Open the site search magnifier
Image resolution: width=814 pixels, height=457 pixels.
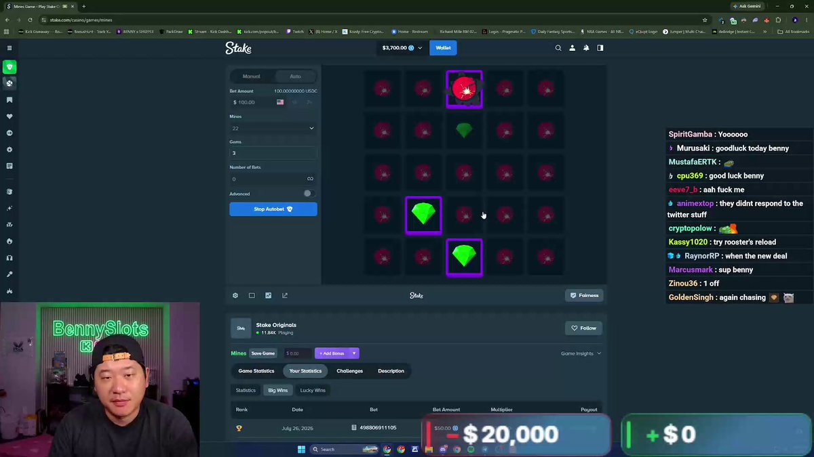(x=558, y=48)
